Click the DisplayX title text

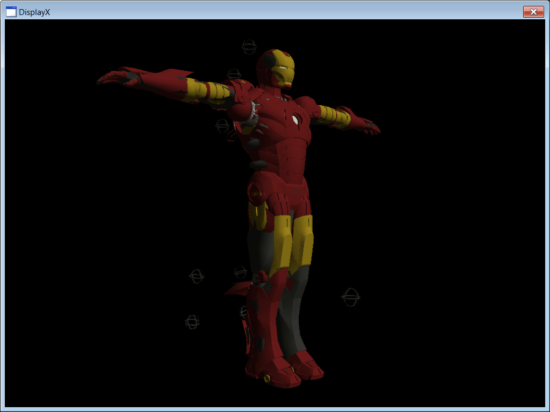tap(34, 12)
